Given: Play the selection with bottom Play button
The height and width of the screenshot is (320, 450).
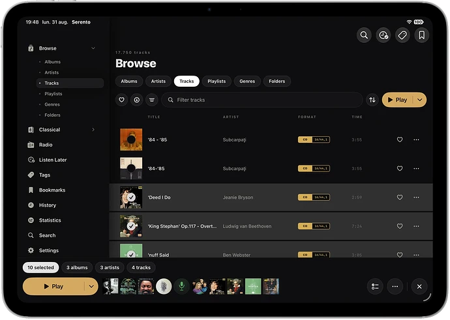Looking at the screenshot, I should click(x=53, y=287).
